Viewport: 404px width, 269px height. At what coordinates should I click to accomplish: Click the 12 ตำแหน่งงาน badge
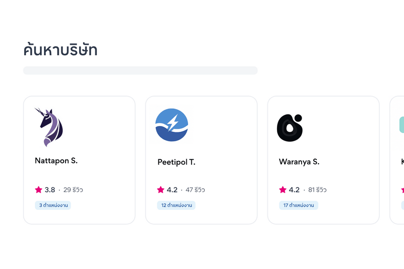(x=176, y=205)
